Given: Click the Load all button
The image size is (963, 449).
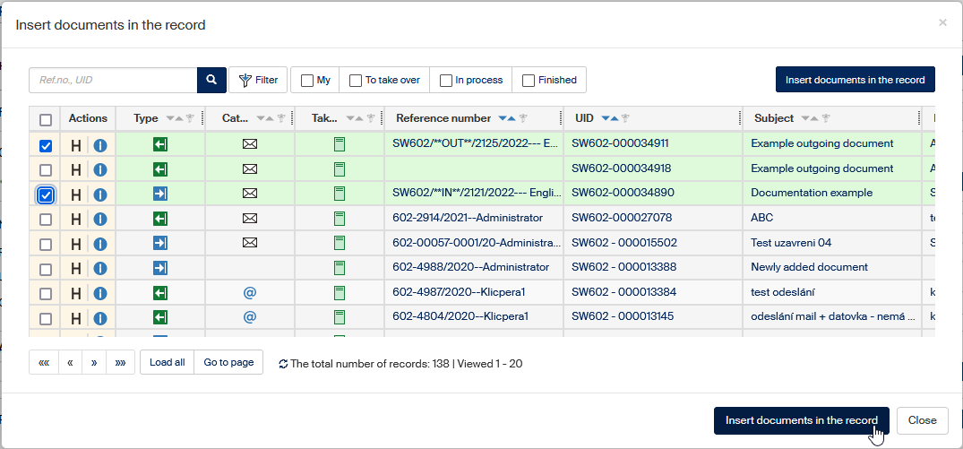Looking at the screenshot, I should (167, 362).
